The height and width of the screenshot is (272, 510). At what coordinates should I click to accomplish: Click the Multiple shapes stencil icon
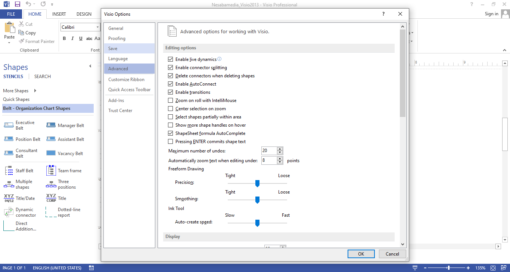tap(9, 184)
